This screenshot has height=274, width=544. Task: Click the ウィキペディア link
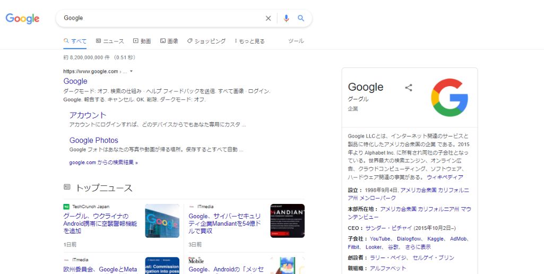445,177
